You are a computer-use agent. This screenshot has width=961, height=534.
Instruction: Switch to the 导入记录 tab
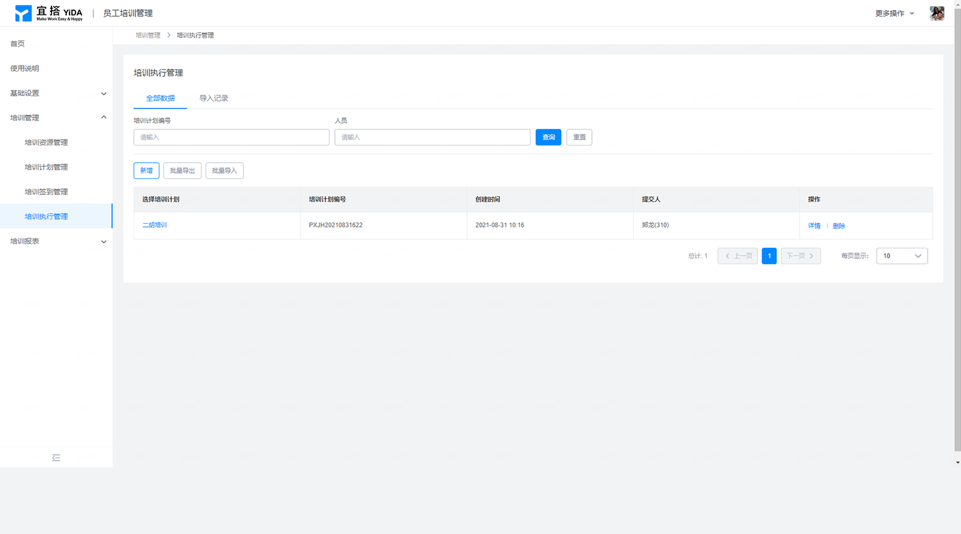point(214,98)
